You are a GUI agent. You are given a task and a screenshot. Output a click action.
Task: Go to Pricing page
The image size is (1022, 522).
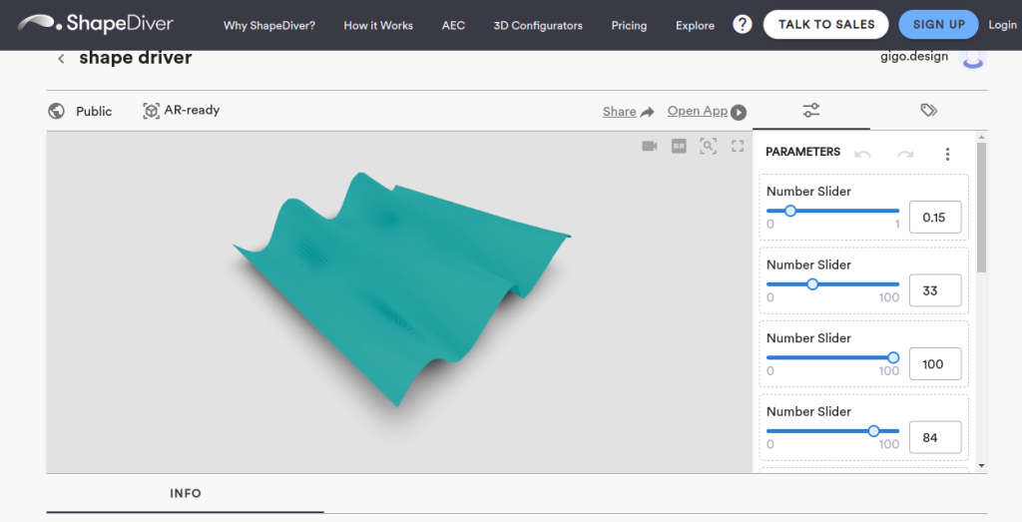629,25
